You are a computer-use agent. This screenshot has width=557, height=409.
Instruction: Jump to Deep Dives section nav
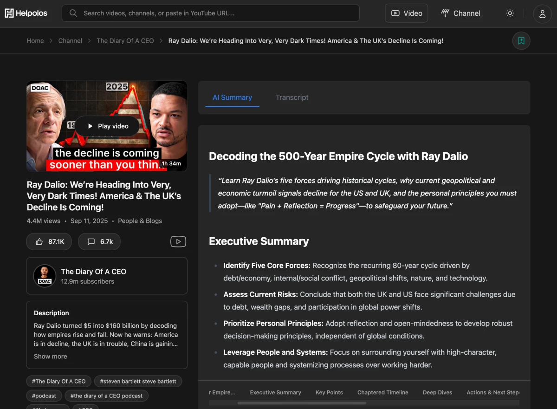[437, 392]
